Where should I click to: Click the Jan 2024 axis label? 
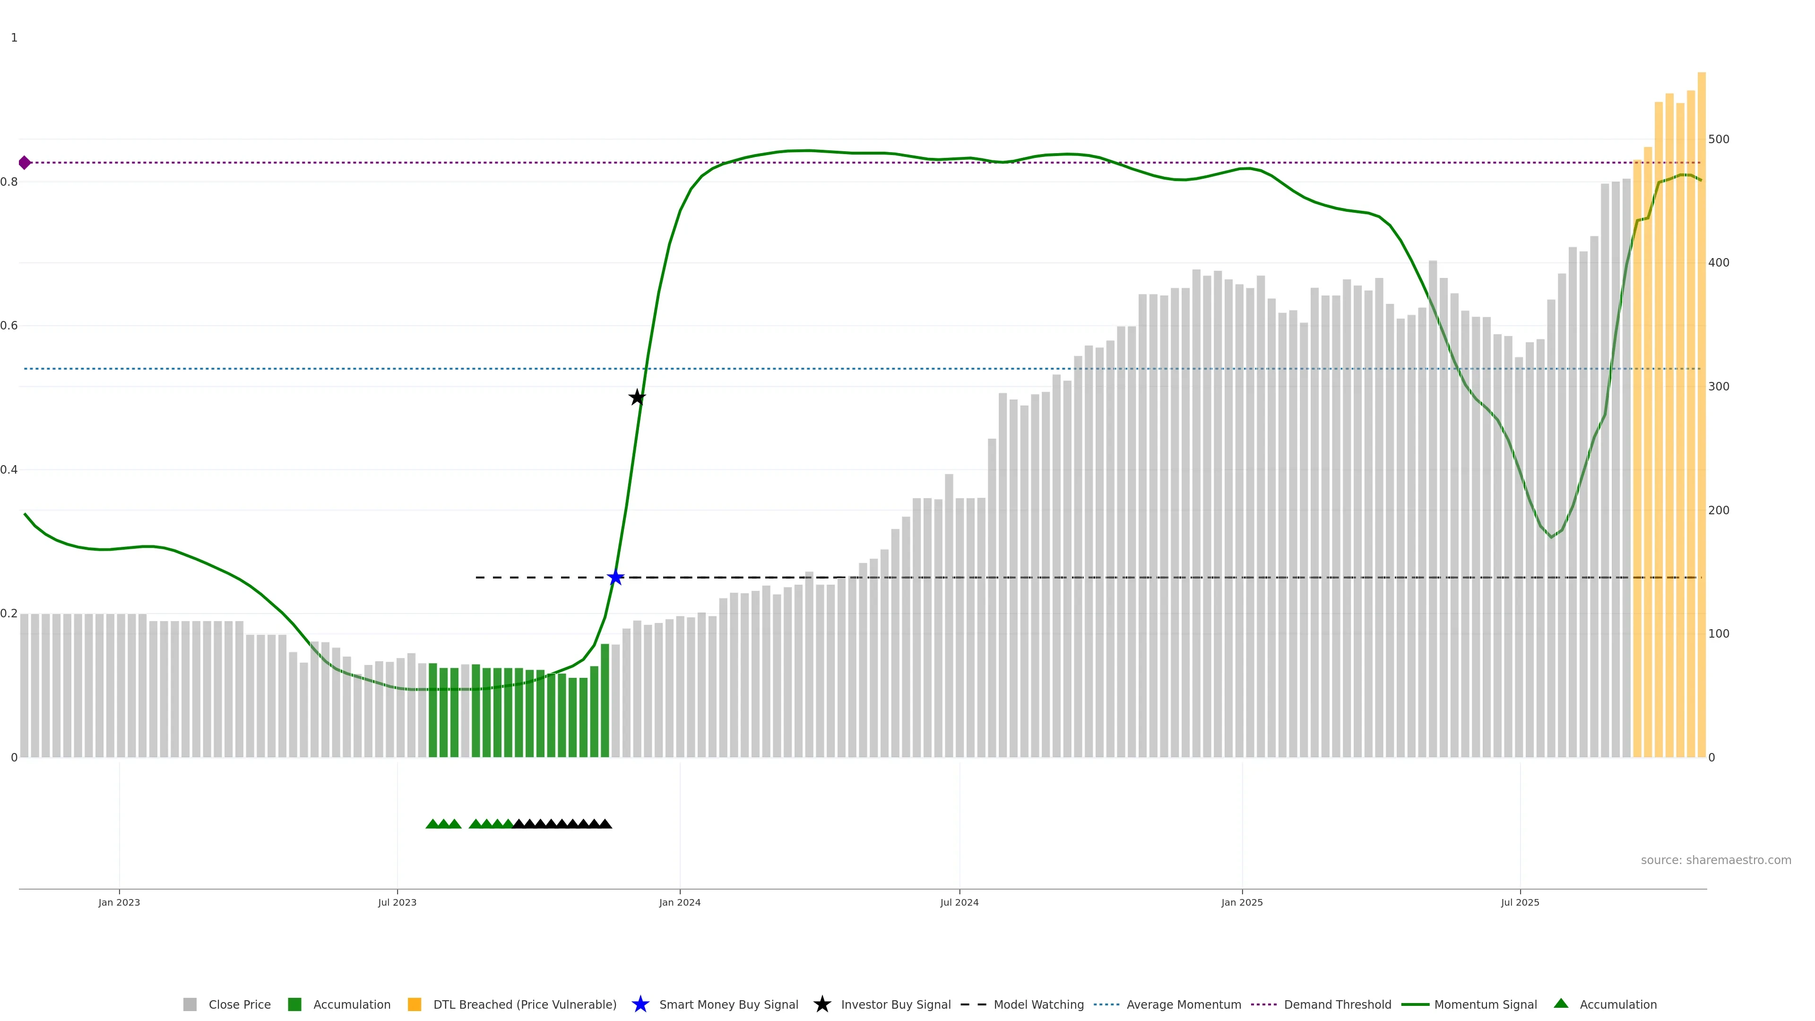pyautogui.click(x=679, y=903)
